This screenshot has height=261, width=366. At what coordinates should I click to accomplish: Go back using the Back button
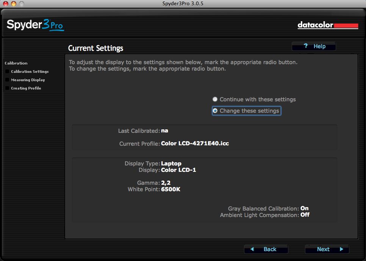coord(270,249)
